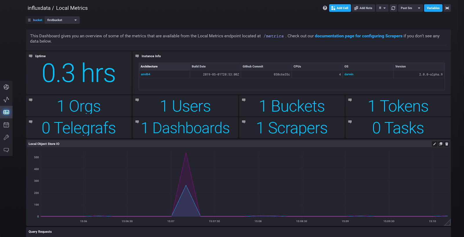This screenshot has height=237, width=464.
Task: Click the 1 Users stat
Action: (x=185, y=106)
